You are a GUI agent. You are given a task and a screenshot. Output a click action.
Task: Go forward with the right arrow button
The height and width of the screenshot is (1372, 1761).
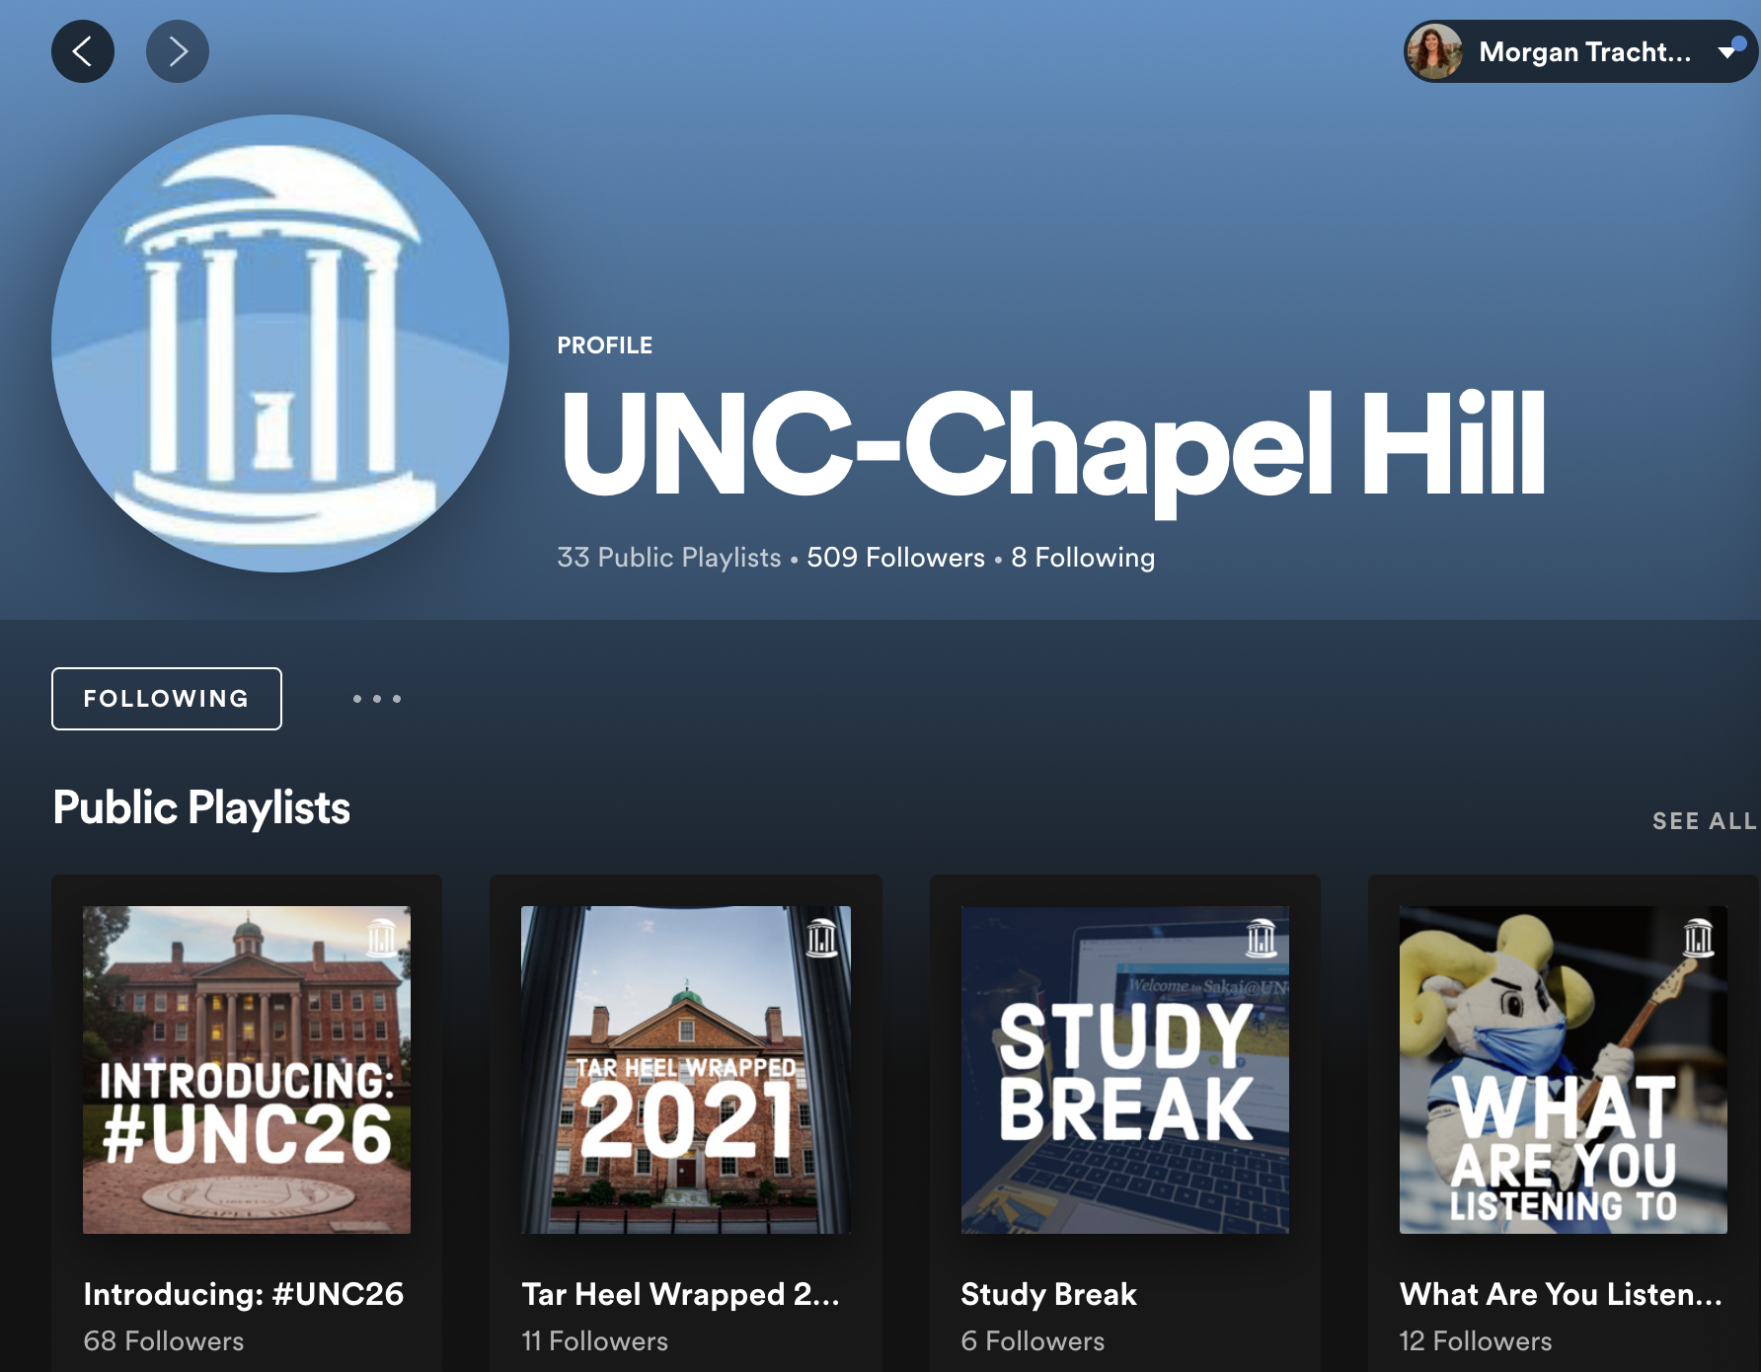coord(178,51)
